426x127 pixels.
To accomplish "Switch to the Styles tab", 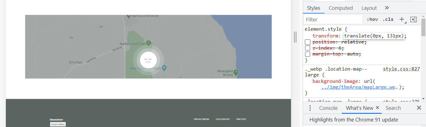I will point(313,8).
